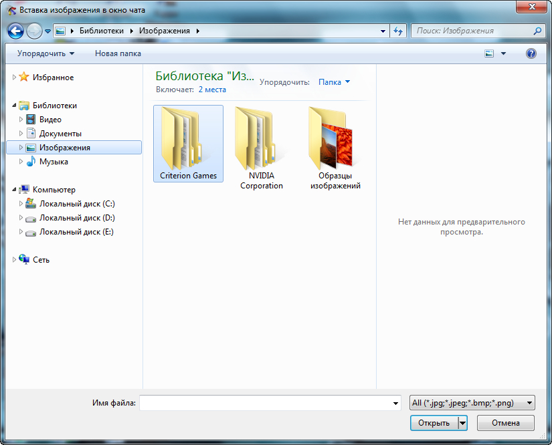Expand the Избранное tree node
Image resolution: width=552 pixels, height=445 pixels.
pyautogui.click(x=15, y=78)
